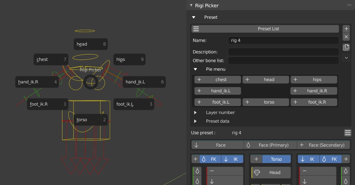Viewport: 355px width, 185px height.
Task: Open the Use preset menu icon
Action: [x=347, y=133]
